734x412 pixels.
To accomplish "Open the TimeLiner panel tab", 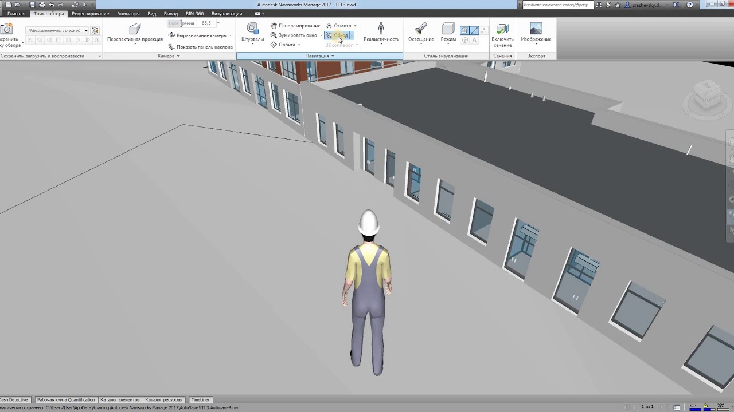I will click(x=201, y=399).
